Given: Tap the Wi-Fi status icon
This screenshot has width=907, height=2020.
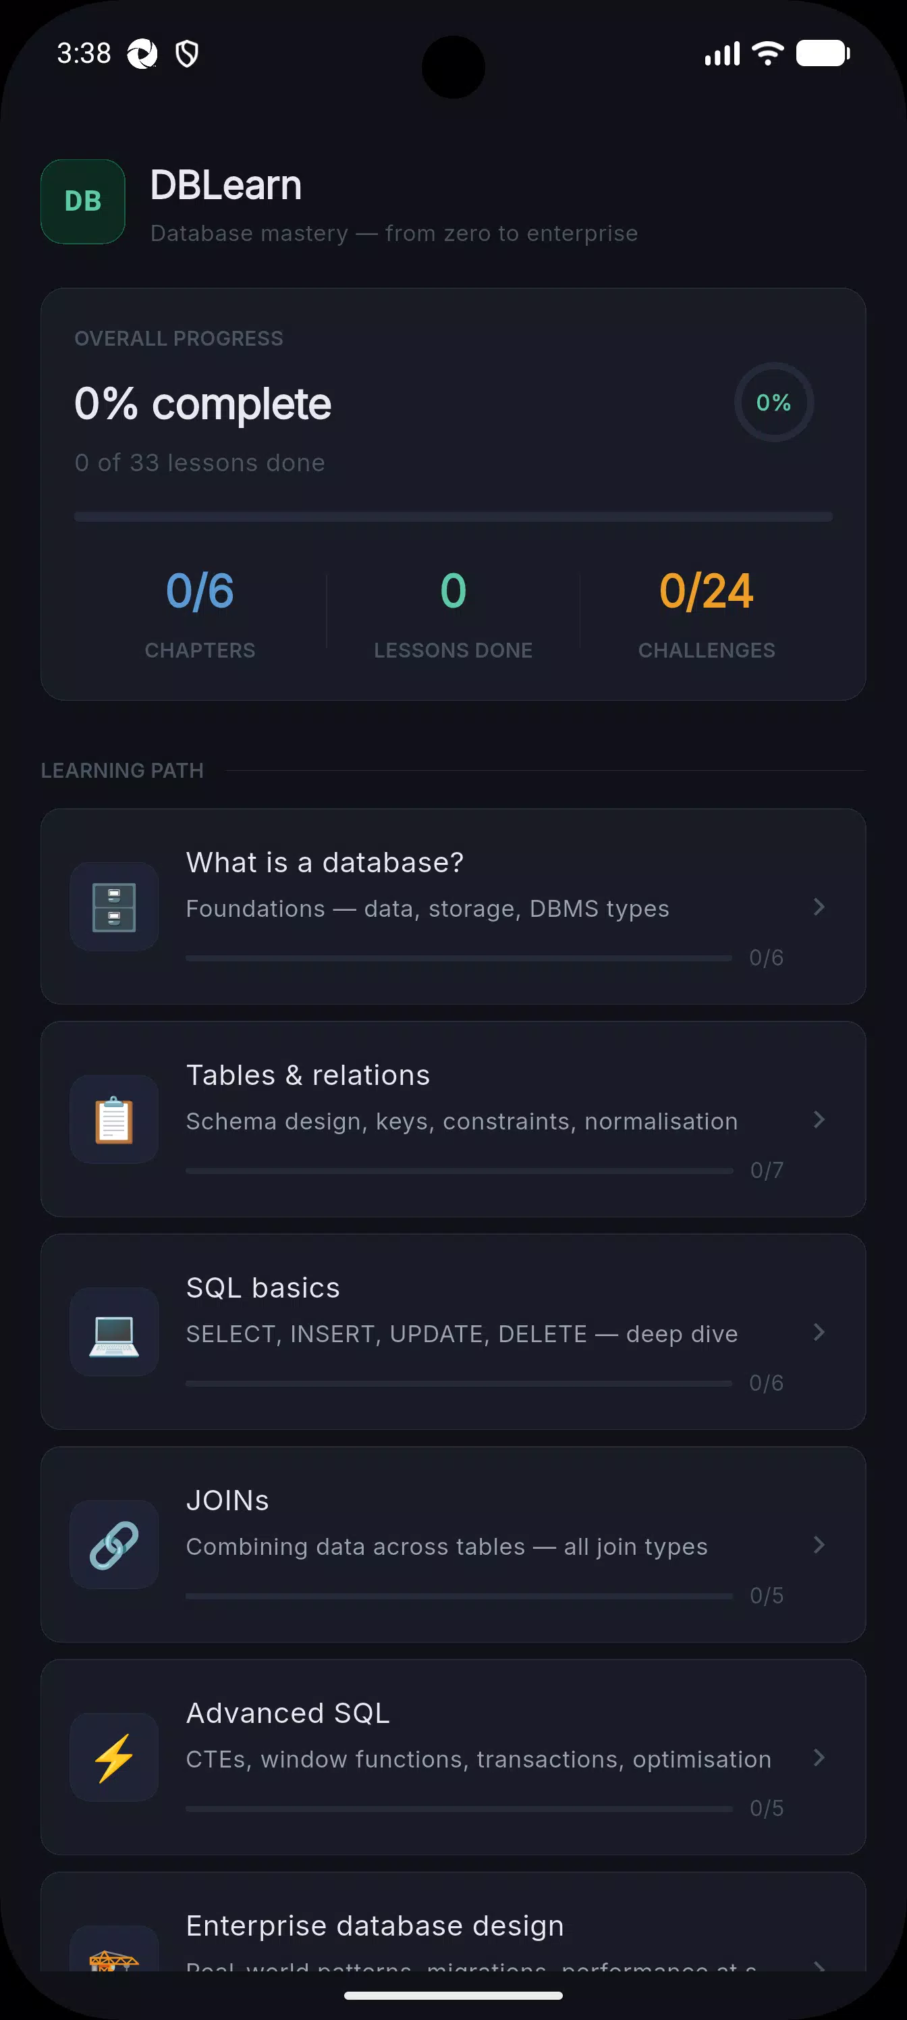Looking at the screenshot, I should pyautogui.click(x=767, y=53).
